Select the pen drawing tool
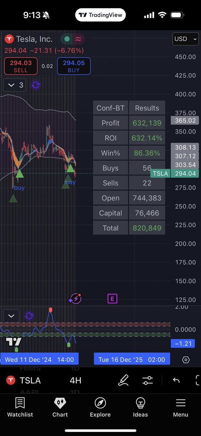The image size is (201, 436). 124,380
